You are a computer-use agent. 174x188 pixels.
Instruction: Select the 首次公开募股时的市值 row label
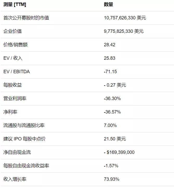tap(26, 18)
